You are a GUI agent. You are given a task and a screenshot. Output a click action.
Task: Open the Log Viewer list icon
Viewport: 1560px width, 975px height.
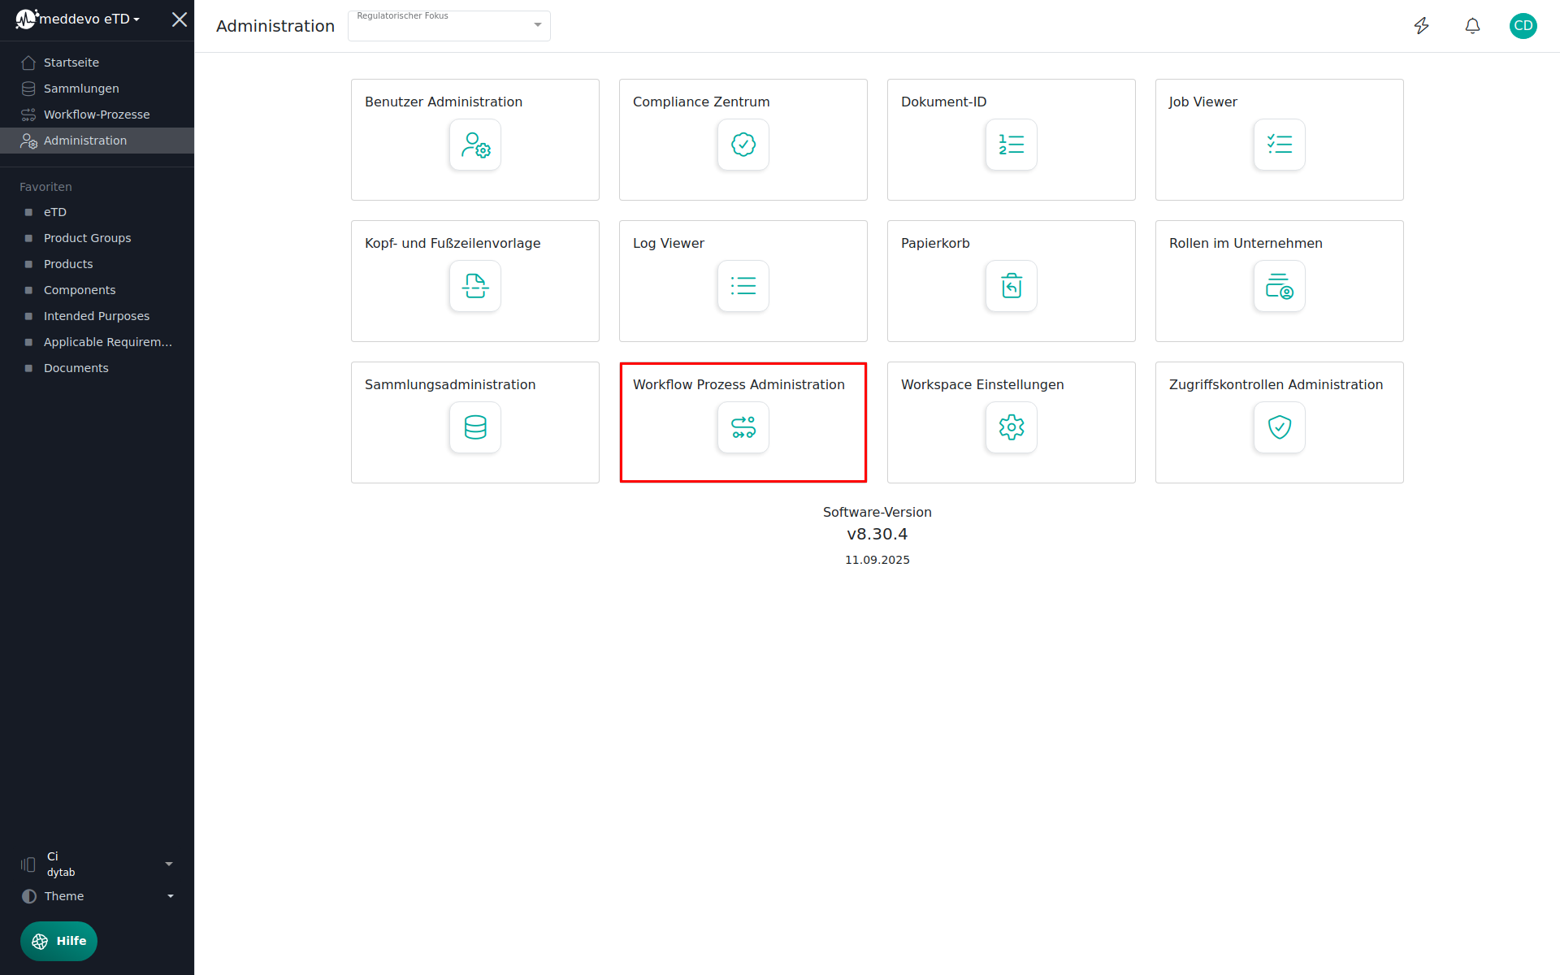pos(743,286)
